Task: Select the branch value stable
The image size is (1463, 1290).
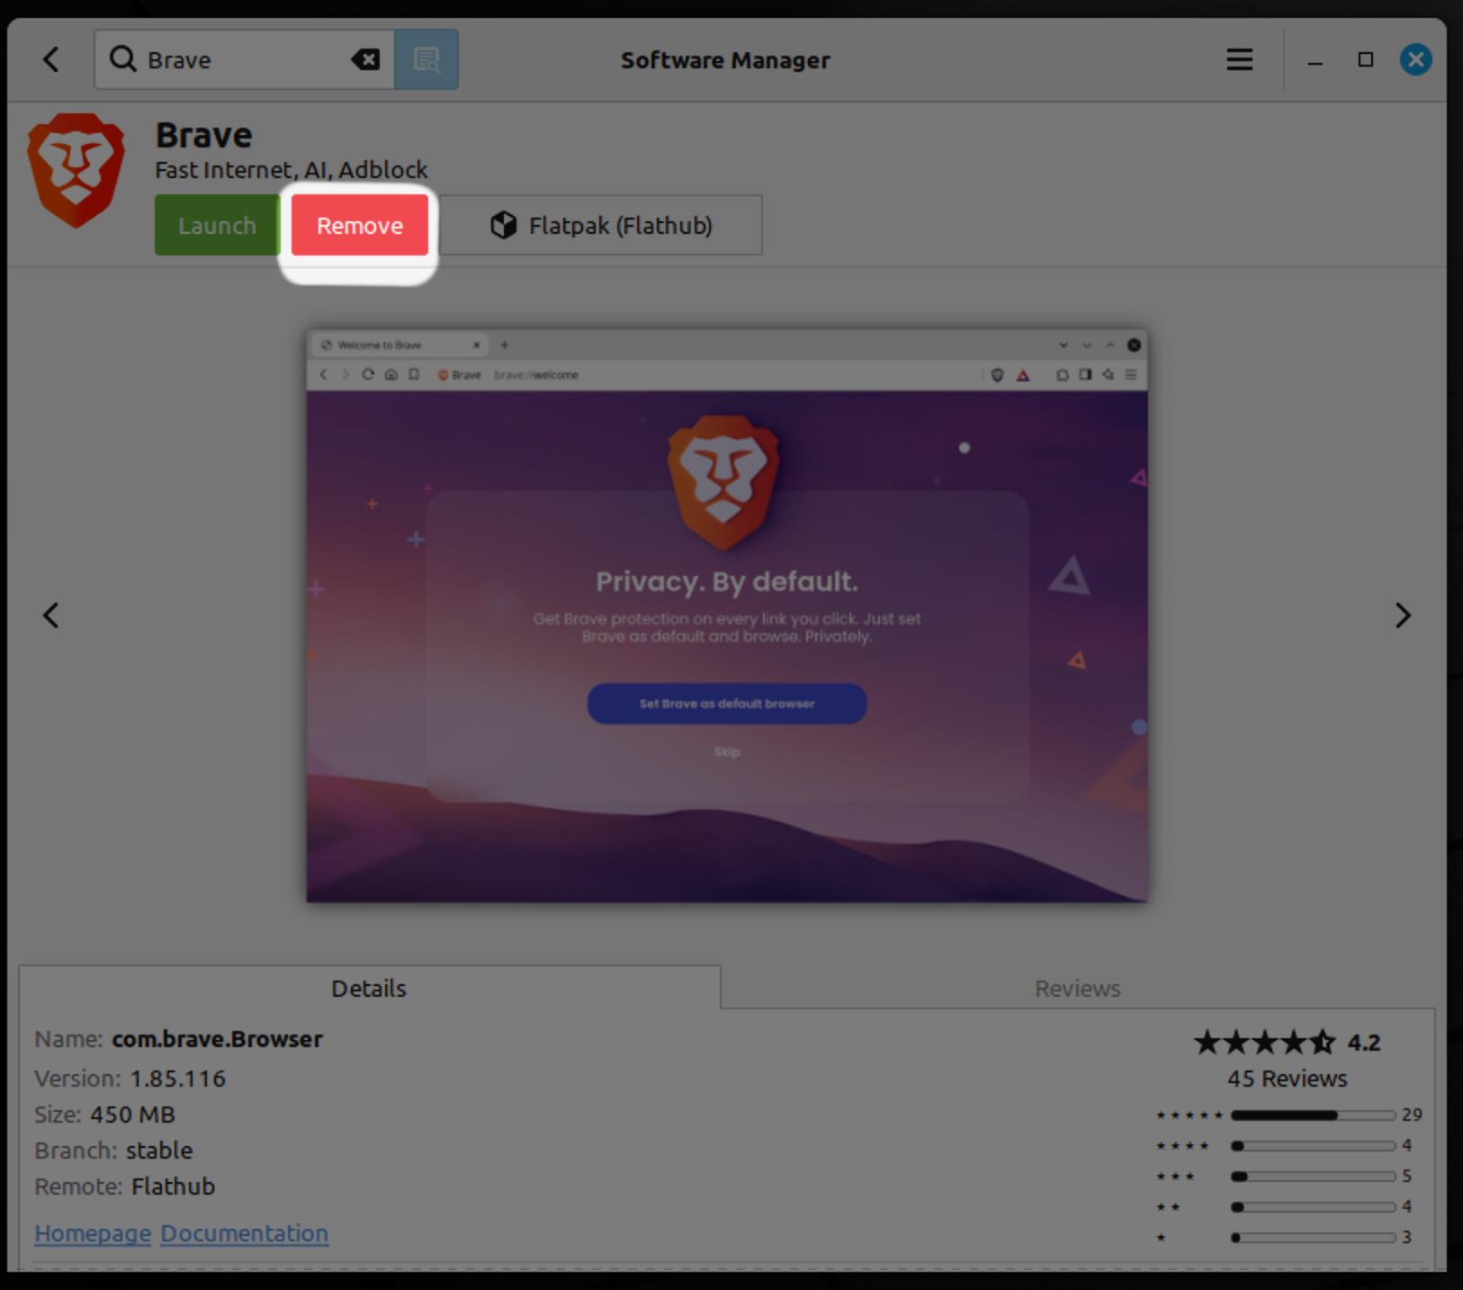Action: [159, 1151]
